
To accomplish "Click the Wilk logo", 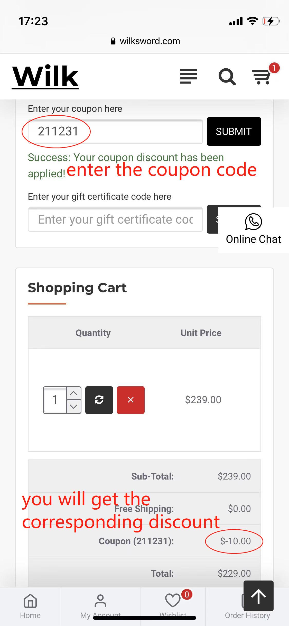I will [x=45, y=77].
